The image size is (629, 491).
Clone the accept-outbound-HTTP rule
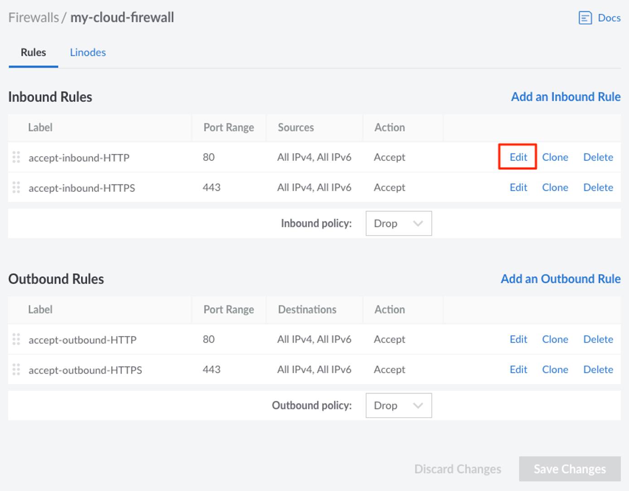555,339
